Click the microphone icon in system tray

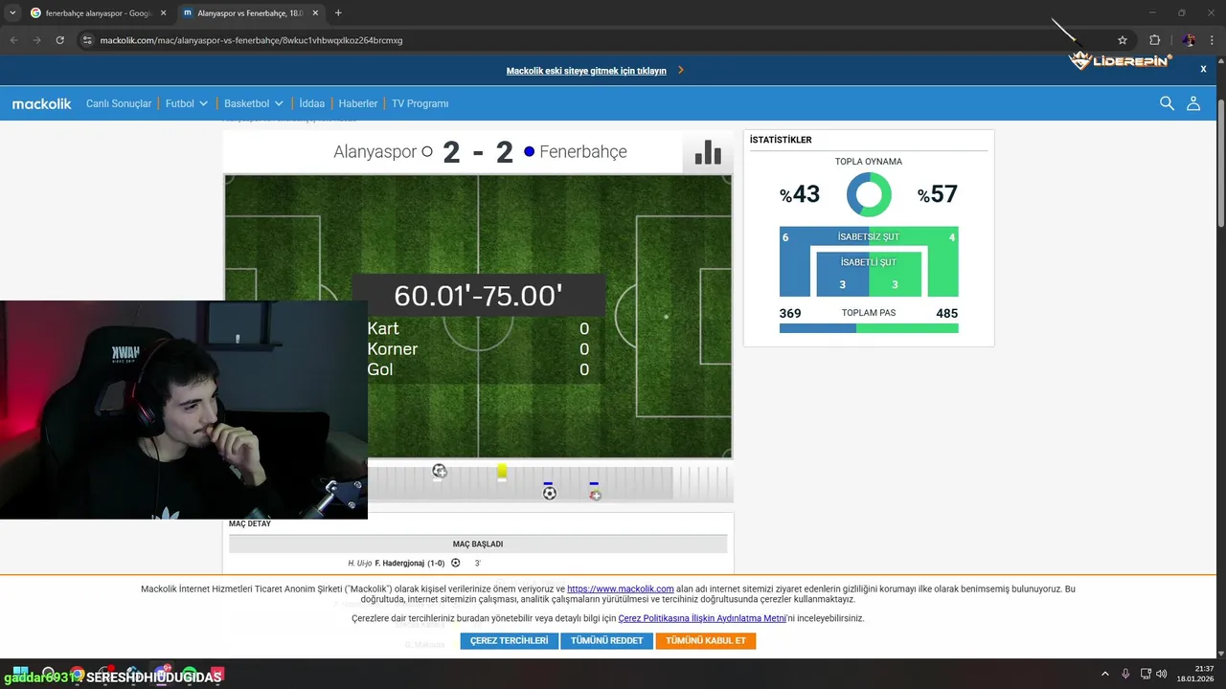(1126, 675)
